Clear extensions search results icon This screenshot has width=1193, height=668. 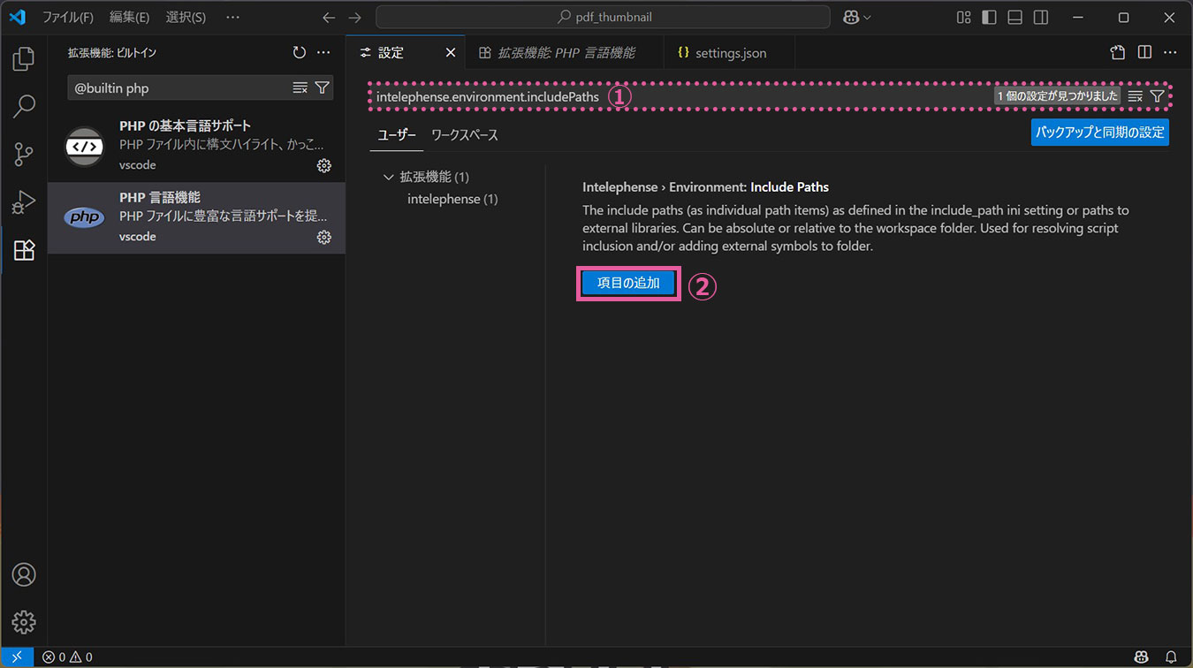pyautogui.click(x=300, y=87)
